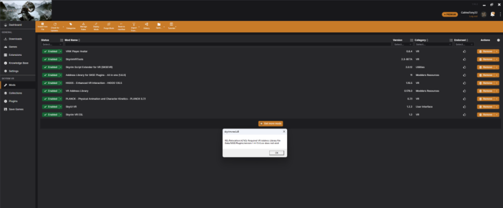This screenshot has width=503, height=208.
Task: Endorse VRIK Player Avatar thumbs-up
Action: coord(464,51)
